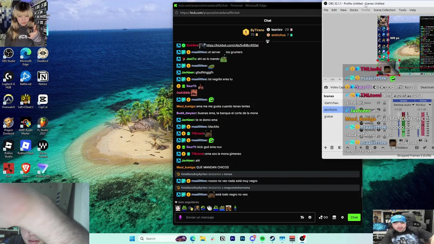Open the kickbot clip link in chat
The width and height of the screenshot is (434, 244).
pyautogui.click(x=232, y=45)
